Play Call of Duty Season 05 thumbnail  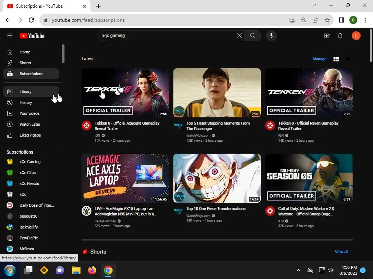309,178
